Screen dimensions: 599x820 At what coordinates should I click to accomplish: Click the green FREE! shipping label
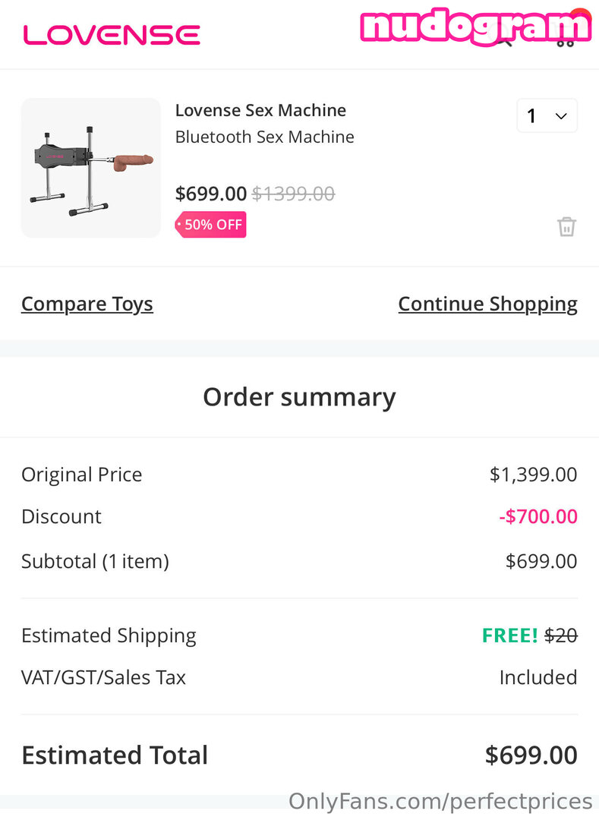pos(509,635)
